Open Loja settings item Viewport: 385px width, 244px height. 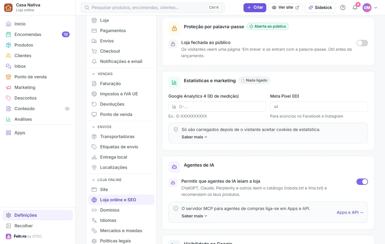point(121,20)
